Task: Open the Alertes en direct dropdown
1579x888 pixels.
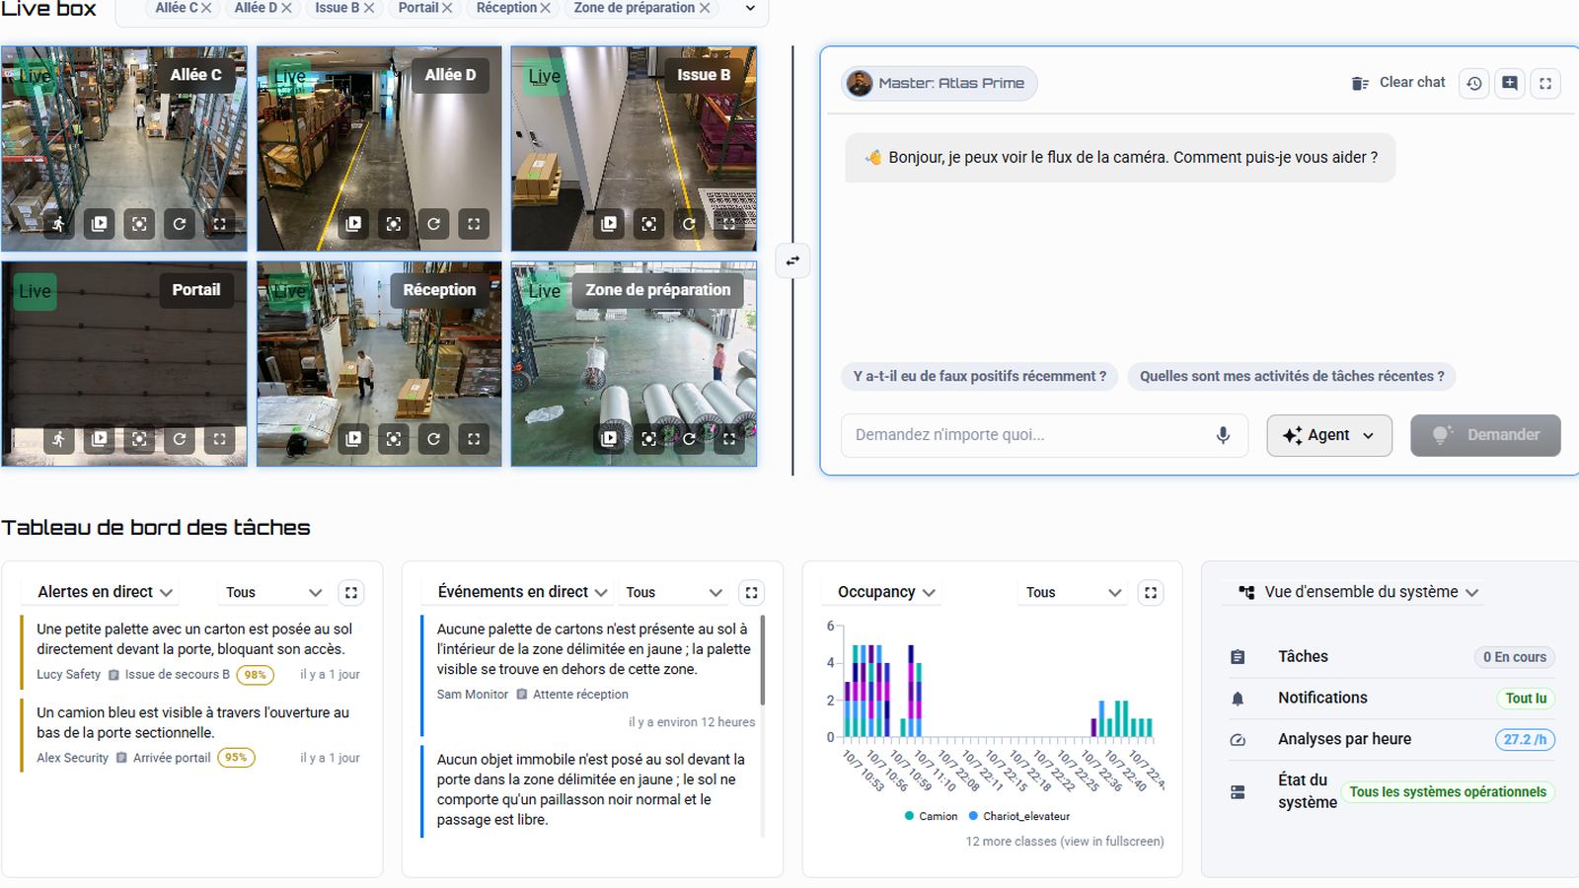Action: 106,592
